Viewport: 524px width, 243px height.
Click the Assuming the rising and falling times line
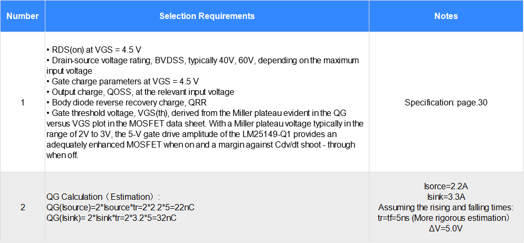pos(446,207)
